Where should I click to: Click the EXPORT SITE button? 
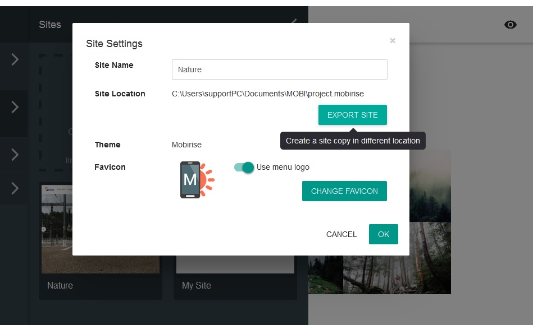(x=352, y=114)
